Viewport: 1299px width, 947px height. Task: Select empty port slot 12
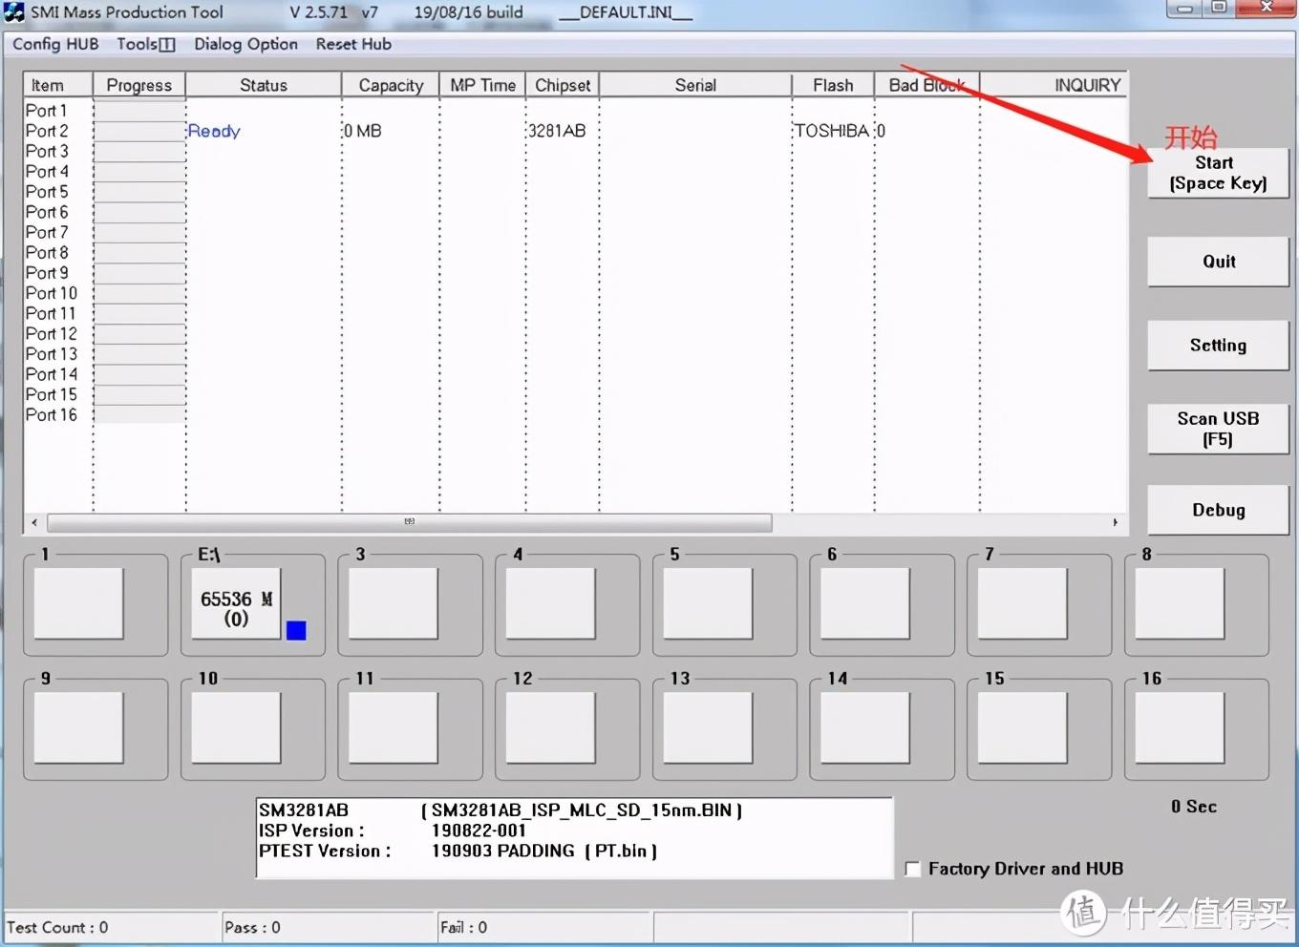click(x=550, y=727)
